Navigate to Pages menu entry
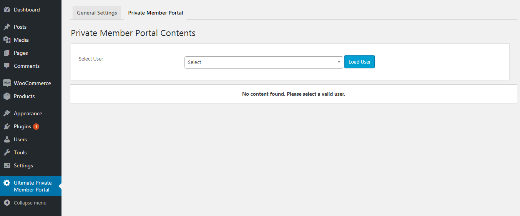The width and height of the screenshot is (520, 216). 31,53
